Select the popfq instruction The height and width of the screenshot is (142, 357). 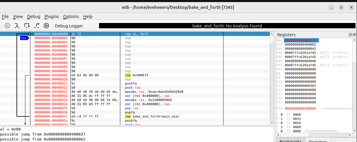[130, 112]
